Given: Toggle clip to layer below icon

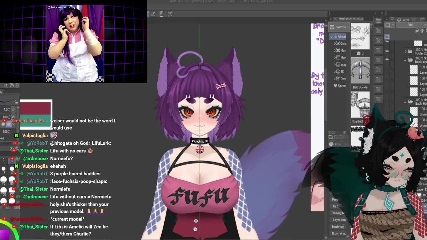Looking at the screenshot, I should (x=417, y=31).
